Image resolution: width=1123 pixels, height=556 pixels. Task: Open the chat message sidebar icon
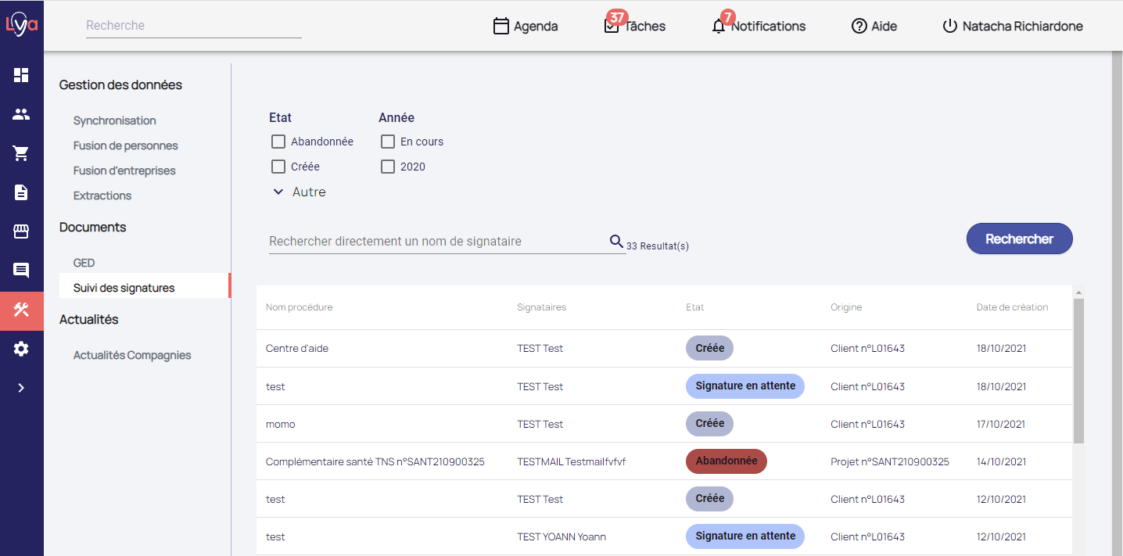(x=21, y=271)
